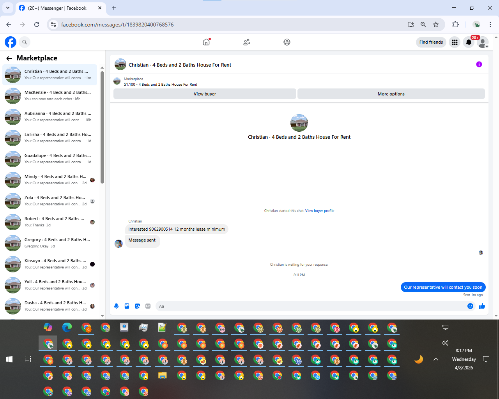
Task: Open the Yuli conversation
Action: click(50, 285)
